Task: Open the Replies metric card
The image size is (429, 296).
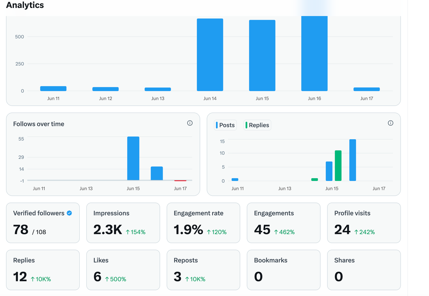Action: point(43,270)
